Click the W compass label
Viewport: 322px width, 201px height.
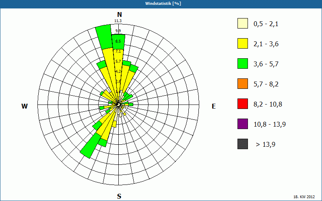pos(25,106)
